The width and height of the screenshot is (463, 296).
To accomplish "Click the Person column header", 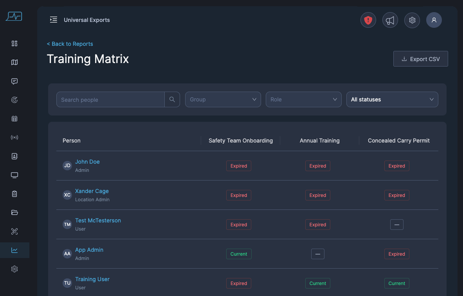I will 72,141.
